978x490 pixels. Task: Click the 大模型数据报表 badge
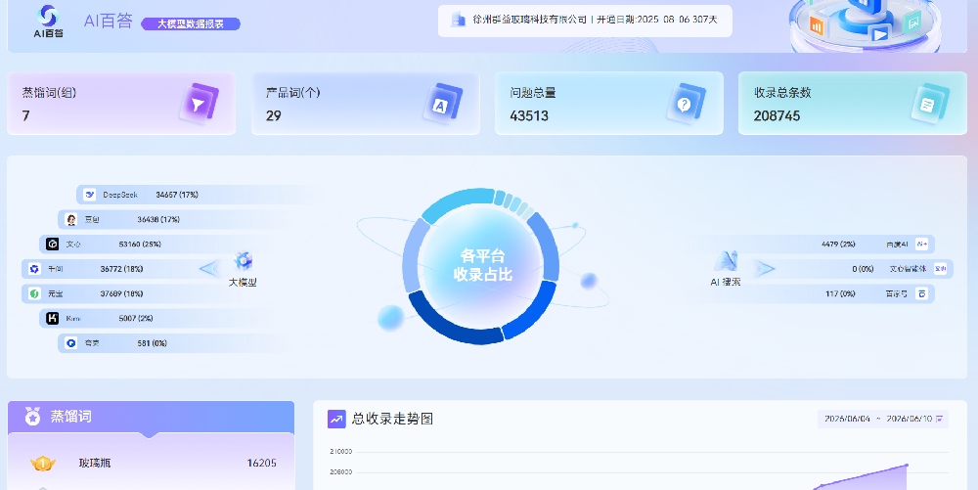191,24
